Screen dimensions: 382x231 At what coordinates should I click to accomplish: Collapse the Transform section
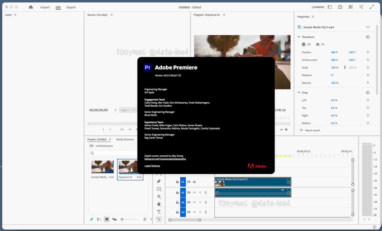pyautogui.click(x=299, y=37)
